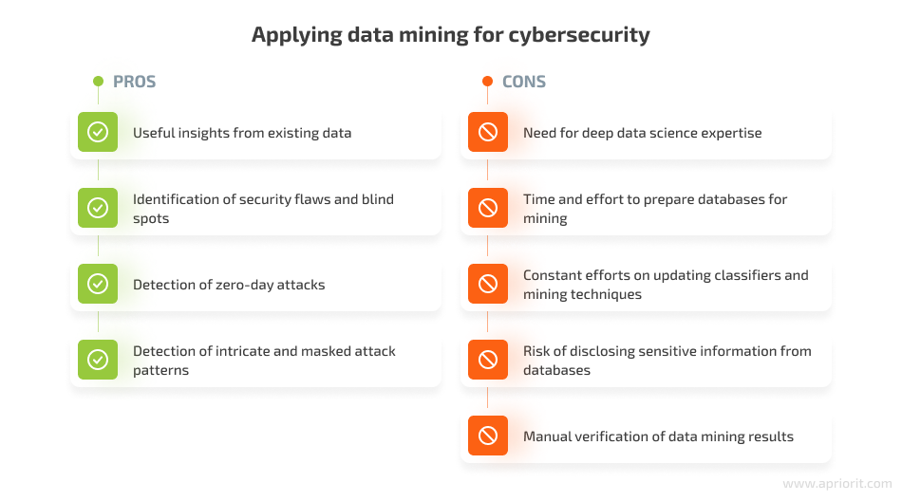Image resolution: width=902 pixels, height=501 pixels.
Task: Click 'Manual verification of data mining results' text
Action: pos(658,436)
